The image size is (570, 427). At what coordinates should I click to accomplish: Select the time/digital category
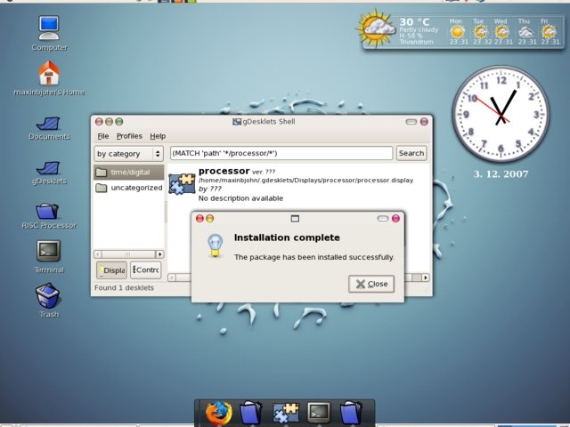[x=129, y=173]
